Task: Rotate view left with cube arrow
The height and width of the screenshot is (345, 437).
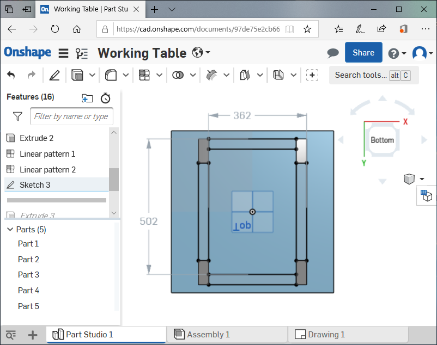Action: click(x=341, y=140)
